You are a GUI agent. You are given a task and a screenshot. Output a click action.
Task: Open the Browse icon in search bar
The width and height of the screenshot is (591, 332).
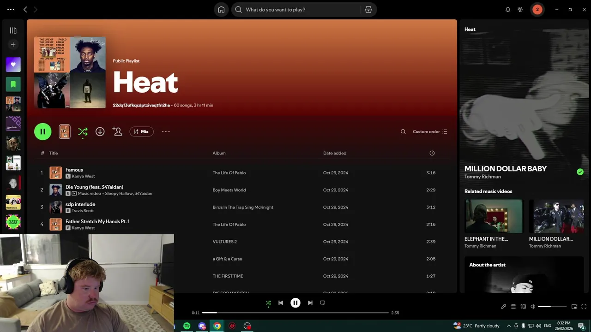click(368, 10)
